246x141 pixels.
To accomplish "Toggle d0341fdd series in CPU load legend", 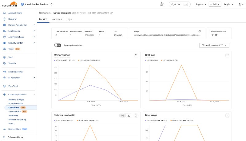I will pos(151,60).
